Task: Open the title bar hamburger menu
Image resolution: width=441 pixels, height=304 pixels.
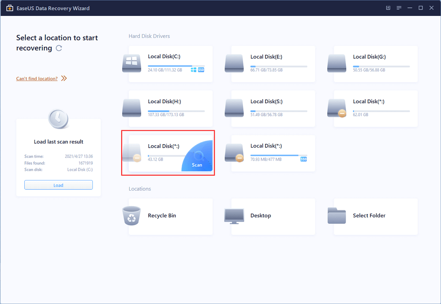Action: (399, 8)
